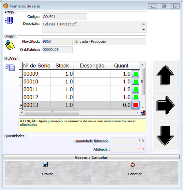Click the large up arrow button

165,75
